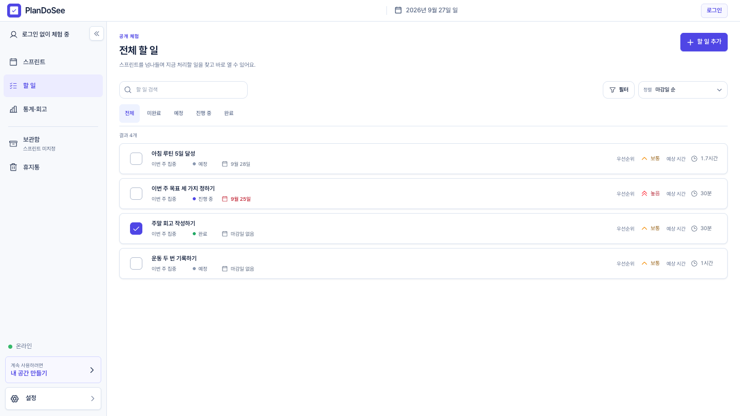Click the 온라인 status indicator
The height and width of the screenshot is (416, 740).
tap(20, 346)
